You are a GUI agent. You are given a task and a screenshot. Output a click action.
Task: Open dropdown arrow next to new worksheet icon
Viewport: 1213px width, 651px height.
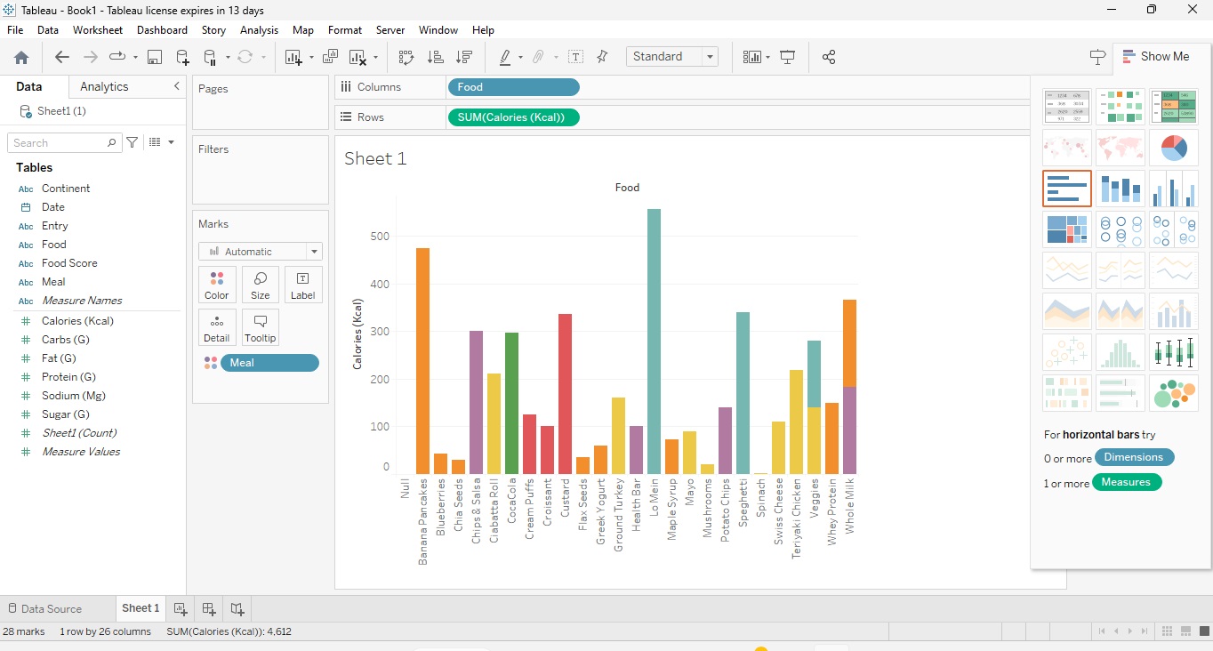tap(311, 58)
